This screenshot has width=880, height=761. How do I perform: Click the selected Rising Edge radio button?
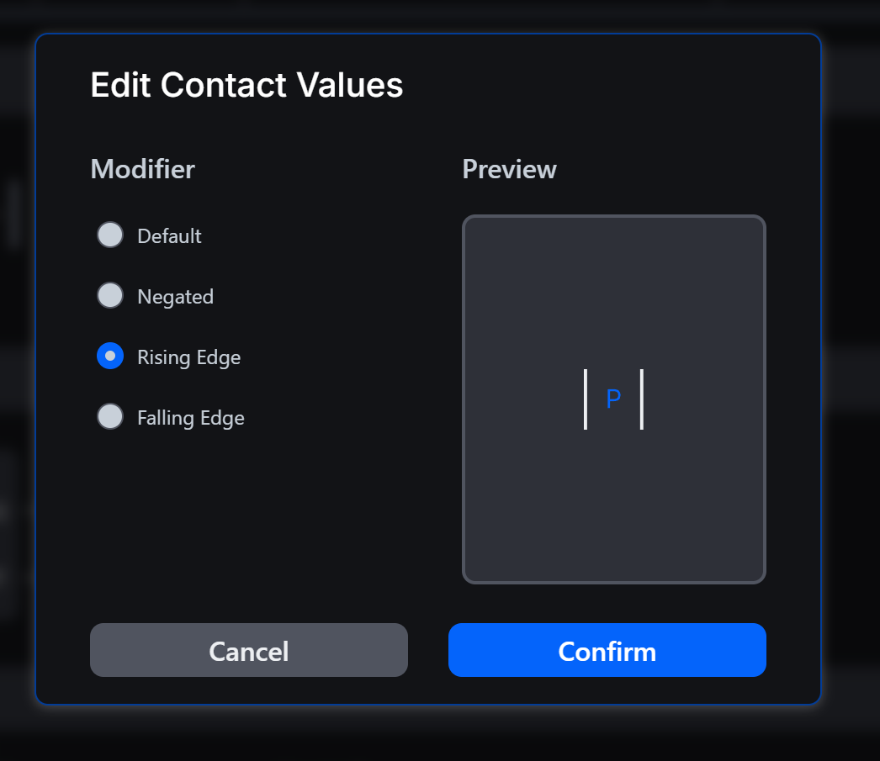[x=110, y=357]
